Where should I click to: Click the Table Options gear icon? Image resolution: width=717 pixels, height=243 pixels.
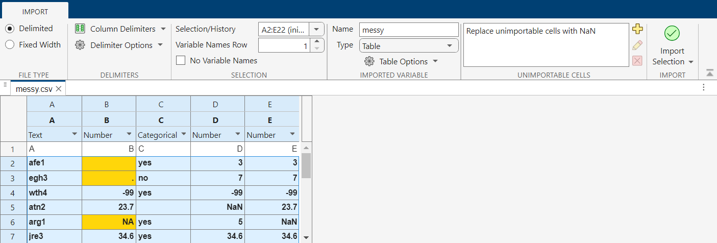pos(369,61)
